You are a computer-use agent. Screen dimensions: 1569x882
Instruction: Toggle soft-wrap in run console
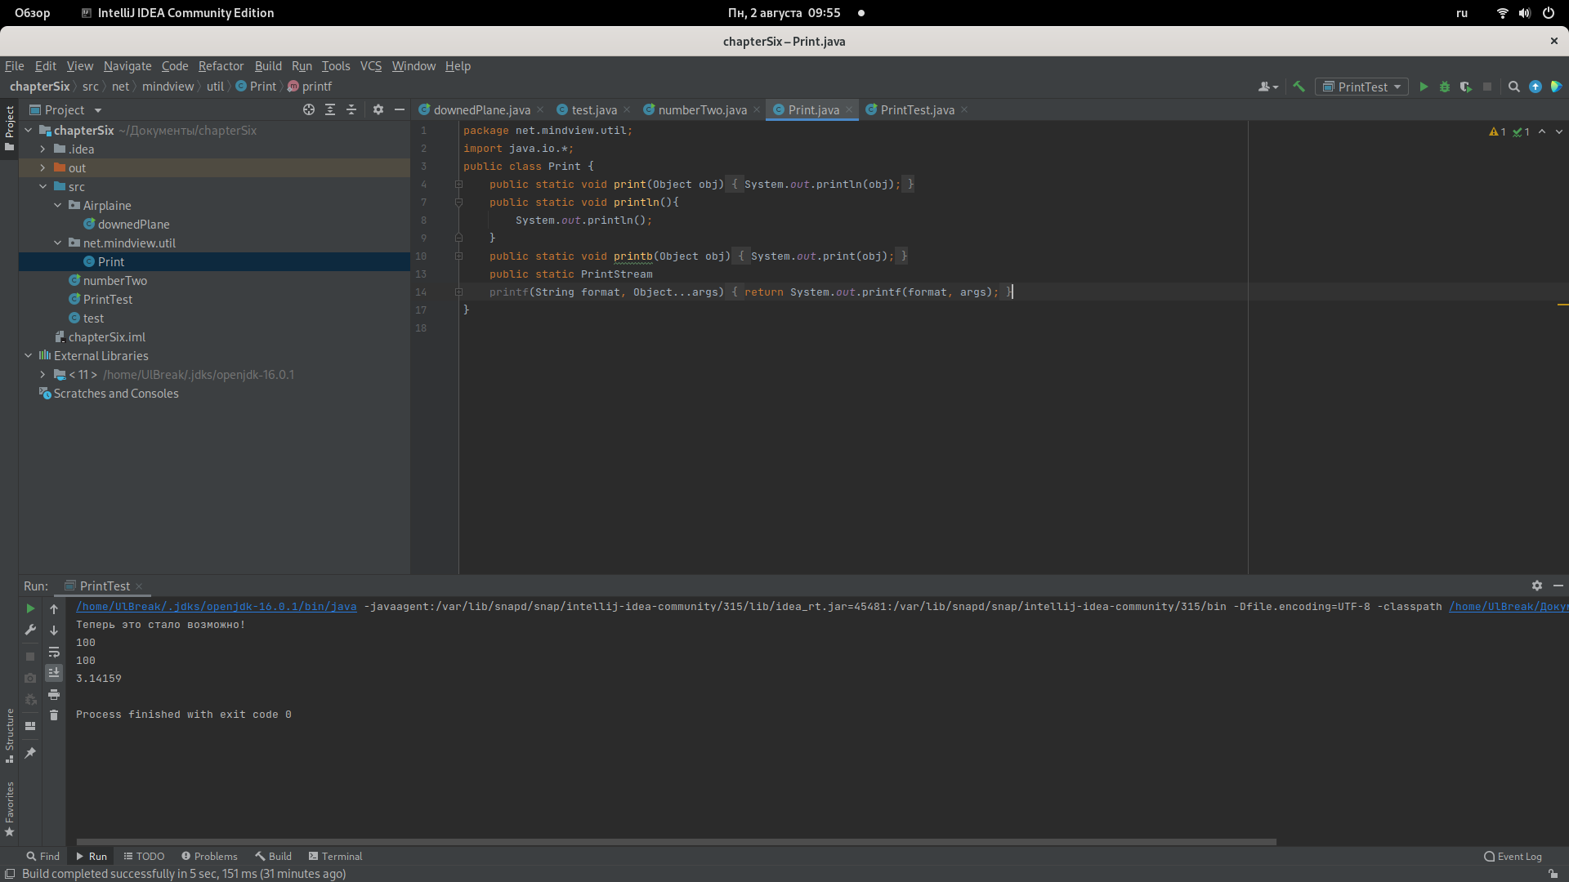point(54,652)
